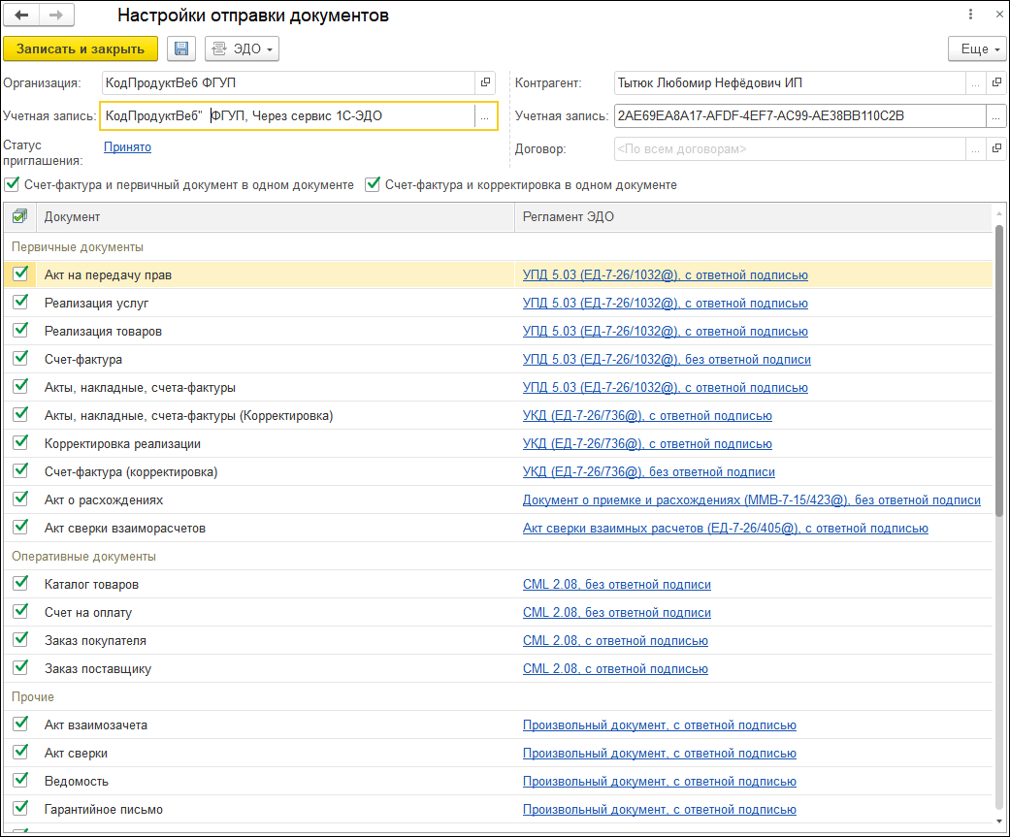Image resolution: width=1010 pixels, height=837 pixels.
Task: Open the Еще dropdown menu
Action: click(975, 48)
